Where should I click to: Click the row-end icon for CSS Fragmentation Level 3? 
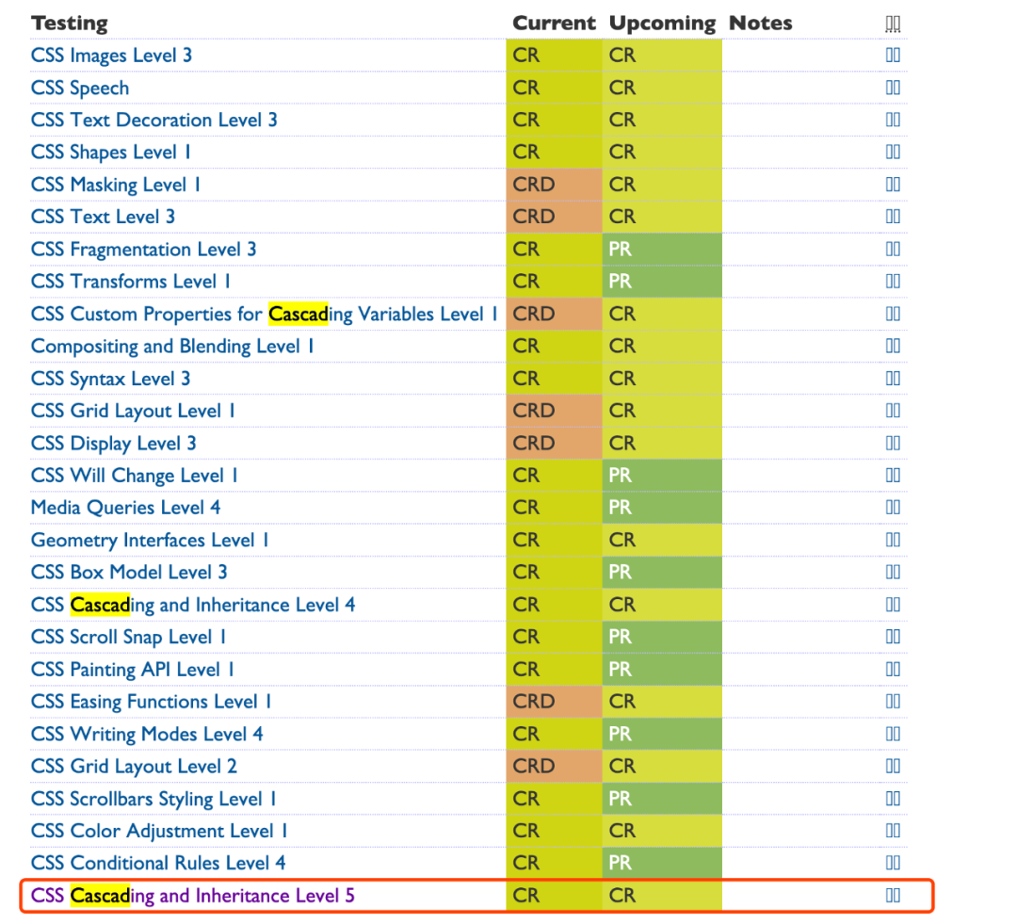coord(893,250)
